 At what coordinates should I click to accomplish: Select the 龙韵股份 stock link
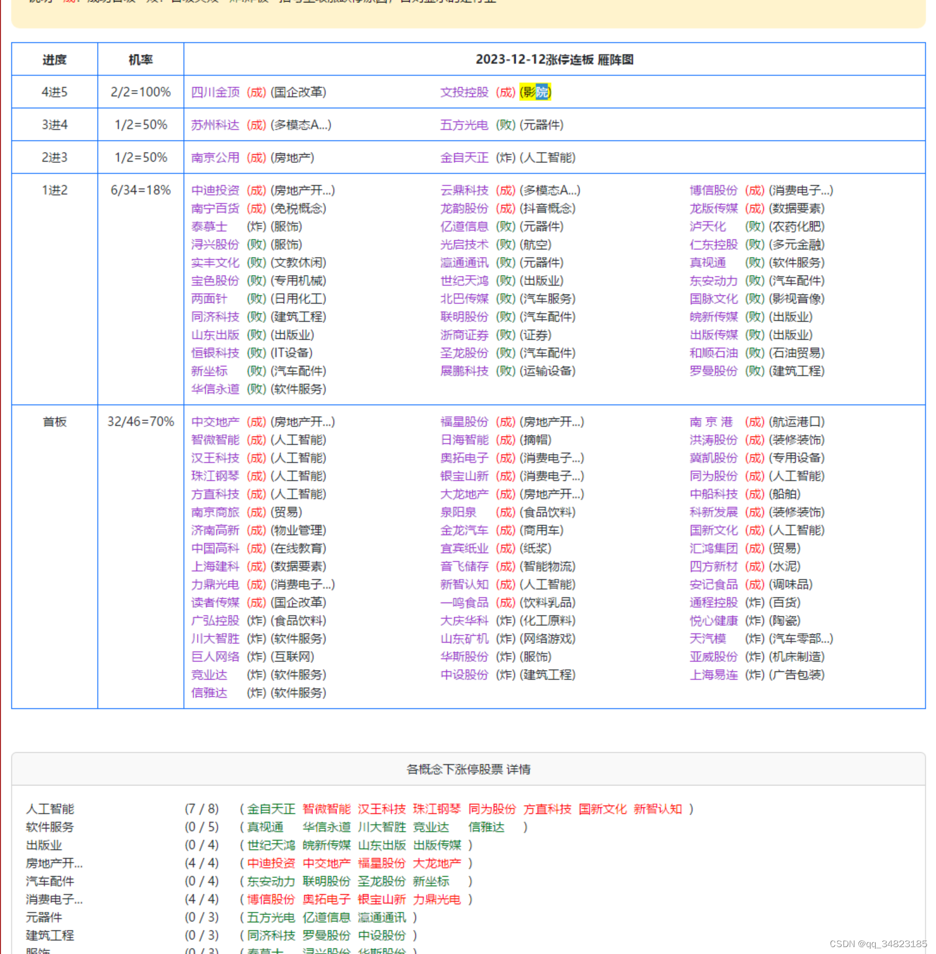(x=465, y=208)
